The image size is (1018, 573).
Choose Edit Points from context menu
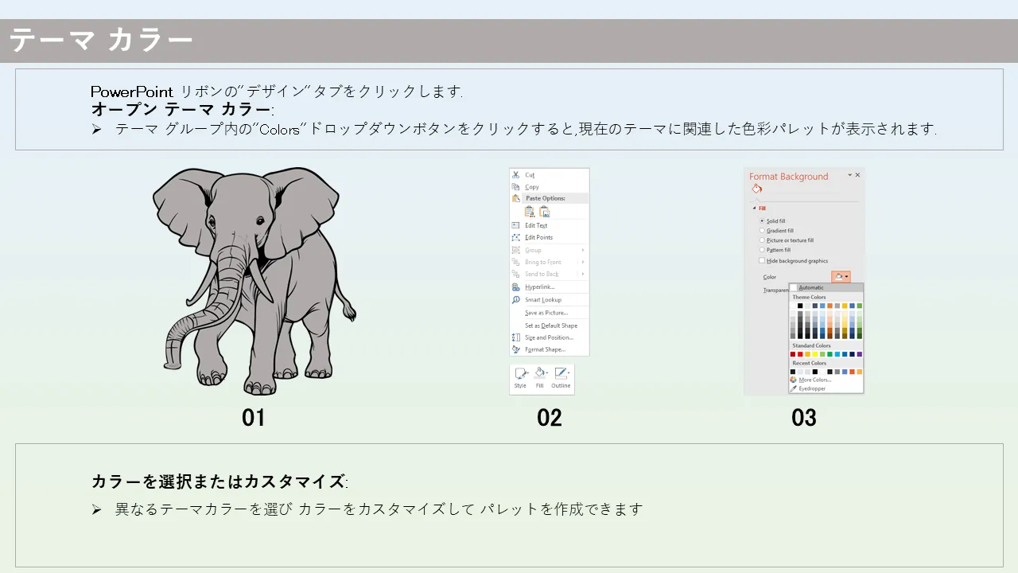[538, 237]
